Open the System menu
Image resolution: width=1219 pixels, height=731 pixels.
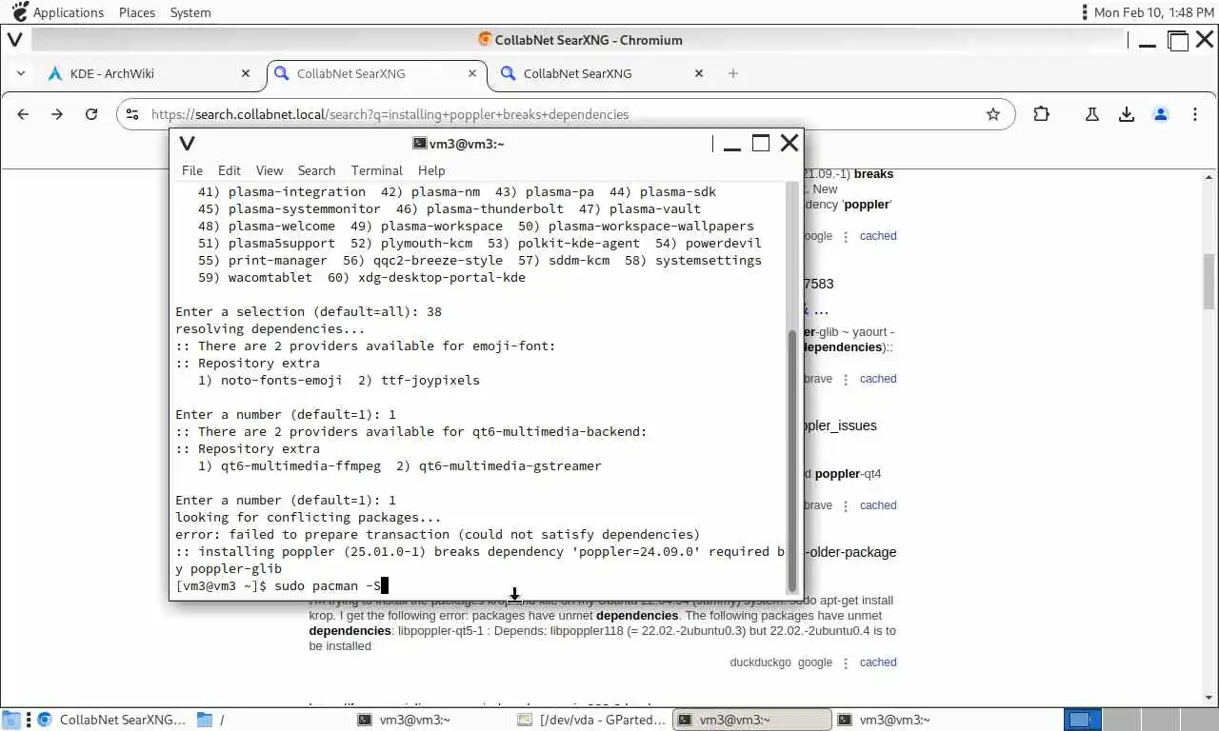coord(190,12)
